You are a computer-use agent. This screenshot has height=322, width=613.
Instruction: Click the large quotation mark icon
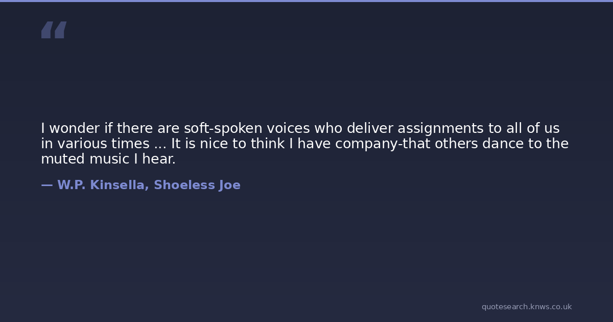[x=54, y=30]
